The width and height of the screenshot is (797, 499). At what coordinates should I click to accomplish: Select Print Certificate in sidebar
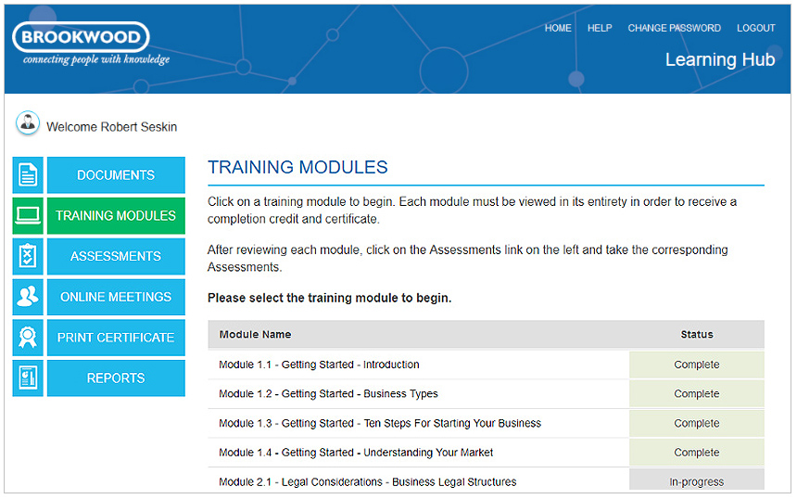point(116,339)
